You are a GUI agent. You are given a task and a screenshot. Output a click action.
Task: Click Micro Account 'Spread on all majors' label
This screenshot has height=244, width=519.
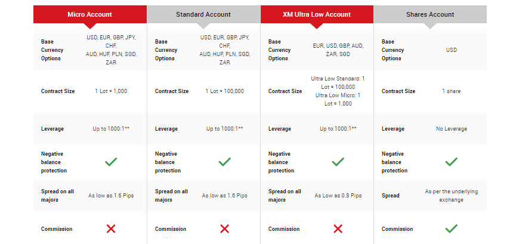coord(57,196)
